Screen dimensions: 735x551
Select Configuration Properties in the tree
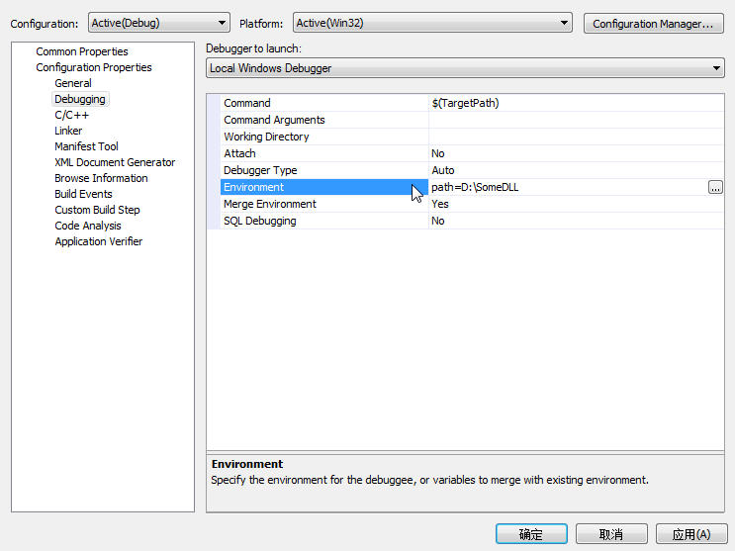click(94, 67)
